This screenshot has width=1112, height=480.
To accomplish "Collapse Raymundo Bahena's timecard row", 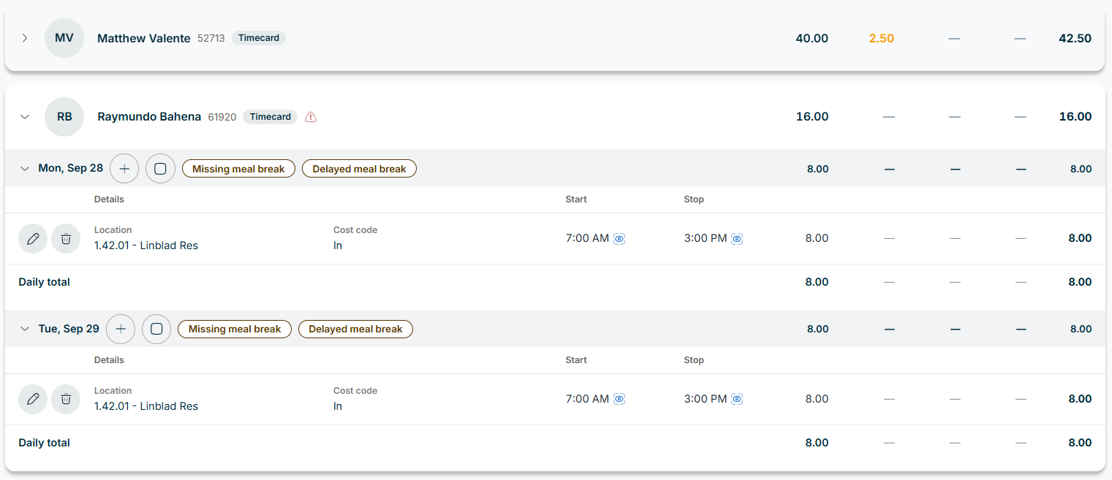I will pos(25,117).
